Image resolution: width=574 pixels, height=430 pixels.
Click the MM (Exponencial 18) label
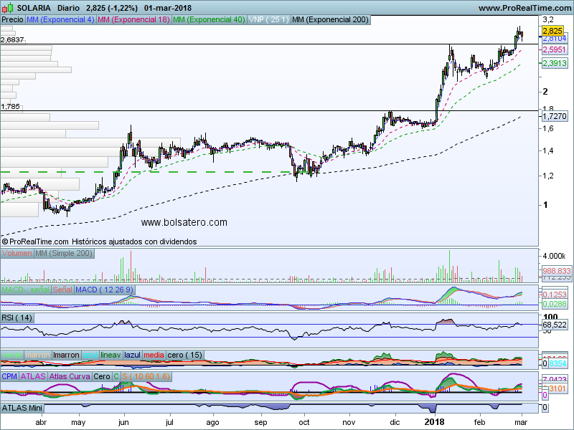(133, 19)
